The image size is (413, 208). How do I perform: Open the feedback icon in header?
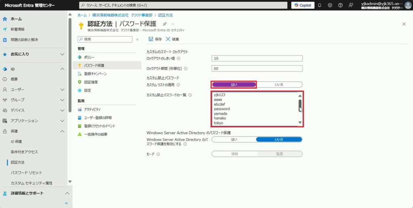[350, 5]
